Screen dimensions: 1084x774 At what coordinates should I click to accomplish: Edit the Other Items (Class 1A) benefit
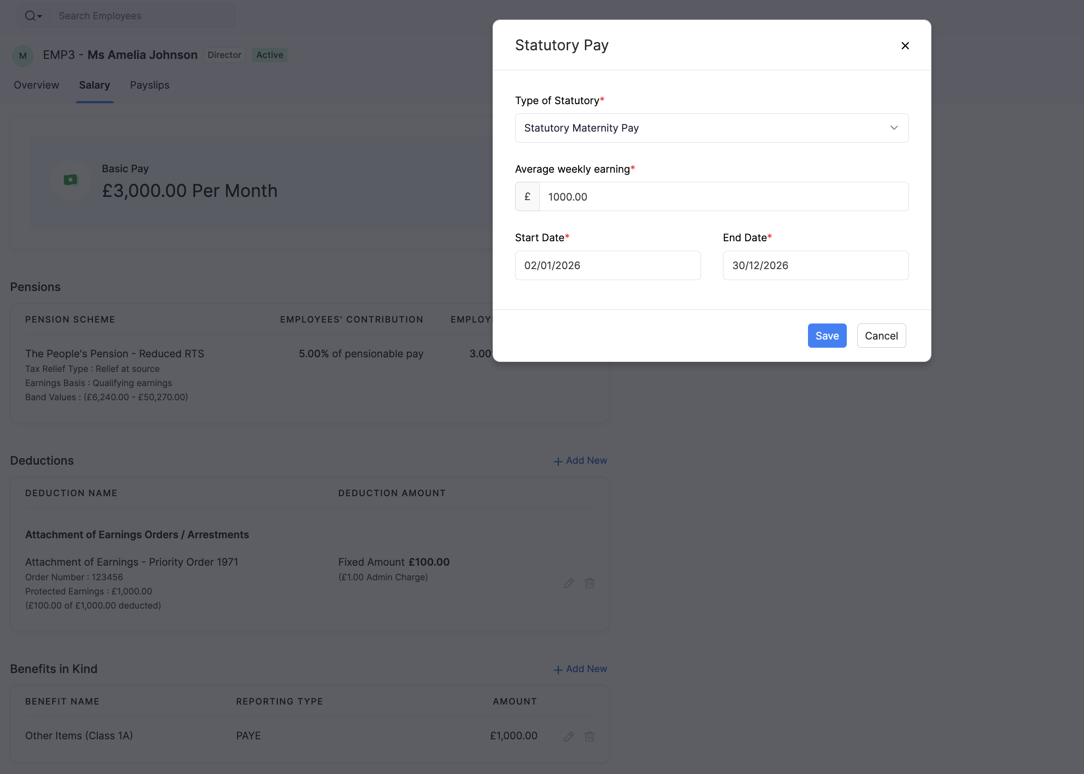(568, 737)
